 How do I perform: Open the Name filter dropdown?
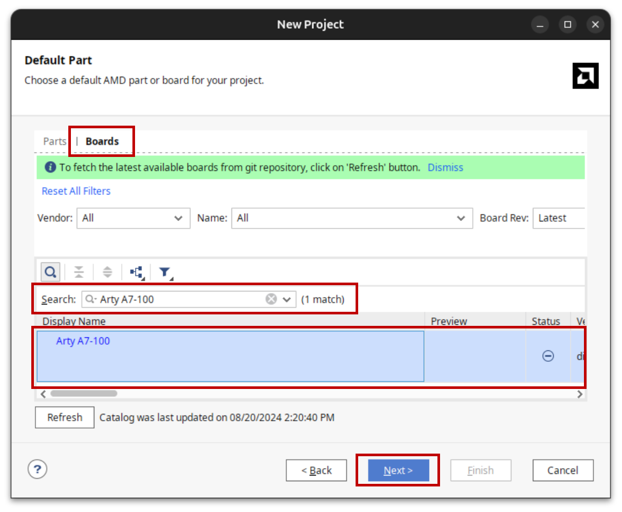coord(352,218)
